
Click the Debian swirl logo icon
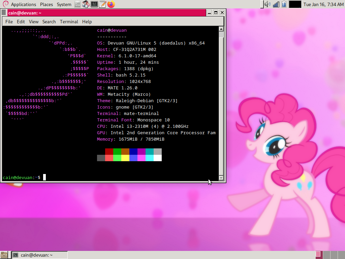[x=5, y=4]
